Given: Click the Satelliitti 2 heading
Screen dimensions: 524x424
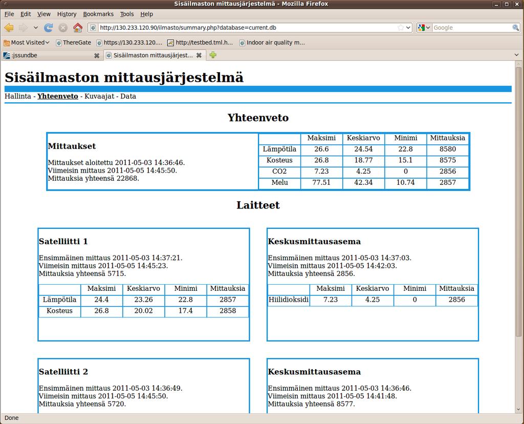Looking at the screenshot, I should pos(63,372).
